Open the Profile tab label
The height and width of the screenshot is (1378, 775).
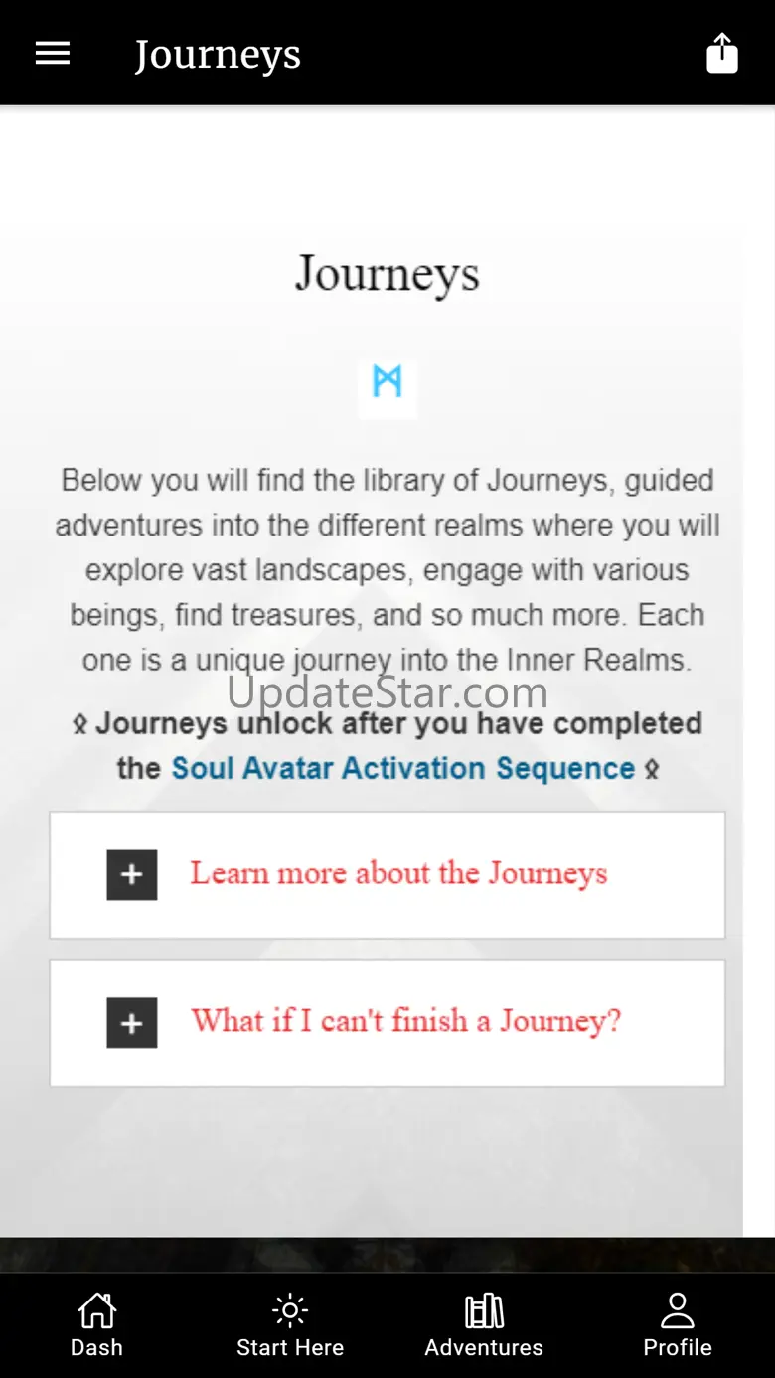coord(678,1348)
